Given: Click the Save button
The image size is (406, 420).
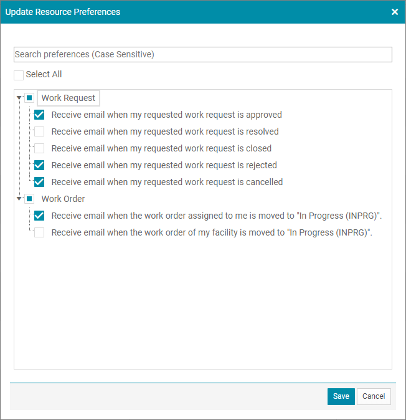Looking at the screenshot, I should coord(341,396).
